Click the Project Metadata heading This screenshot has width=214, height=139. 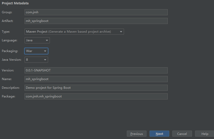pos(15,3)
